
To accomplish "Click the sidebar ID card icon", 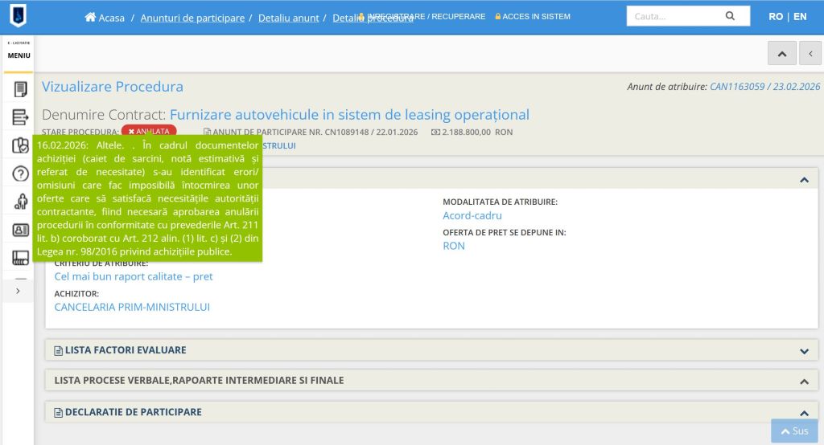I will click(20, 230).
